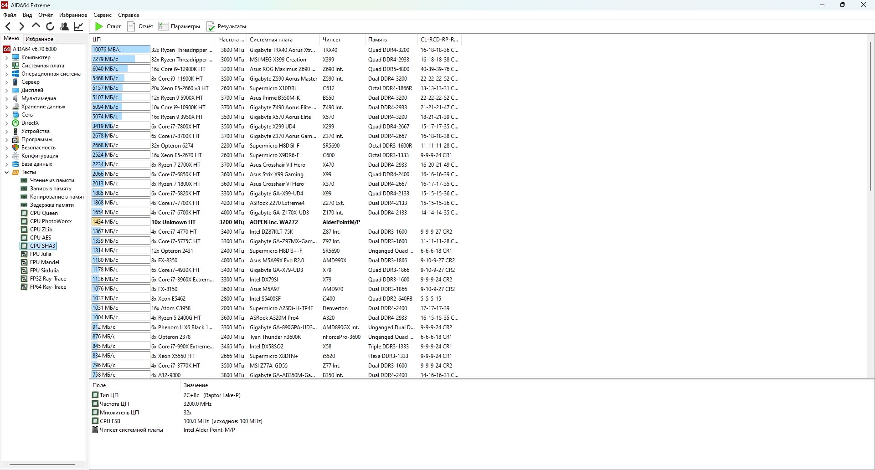This screenshot has height=470, width=875.
Task: Click the results list vertical scrollbar
Action: point(870,116)
